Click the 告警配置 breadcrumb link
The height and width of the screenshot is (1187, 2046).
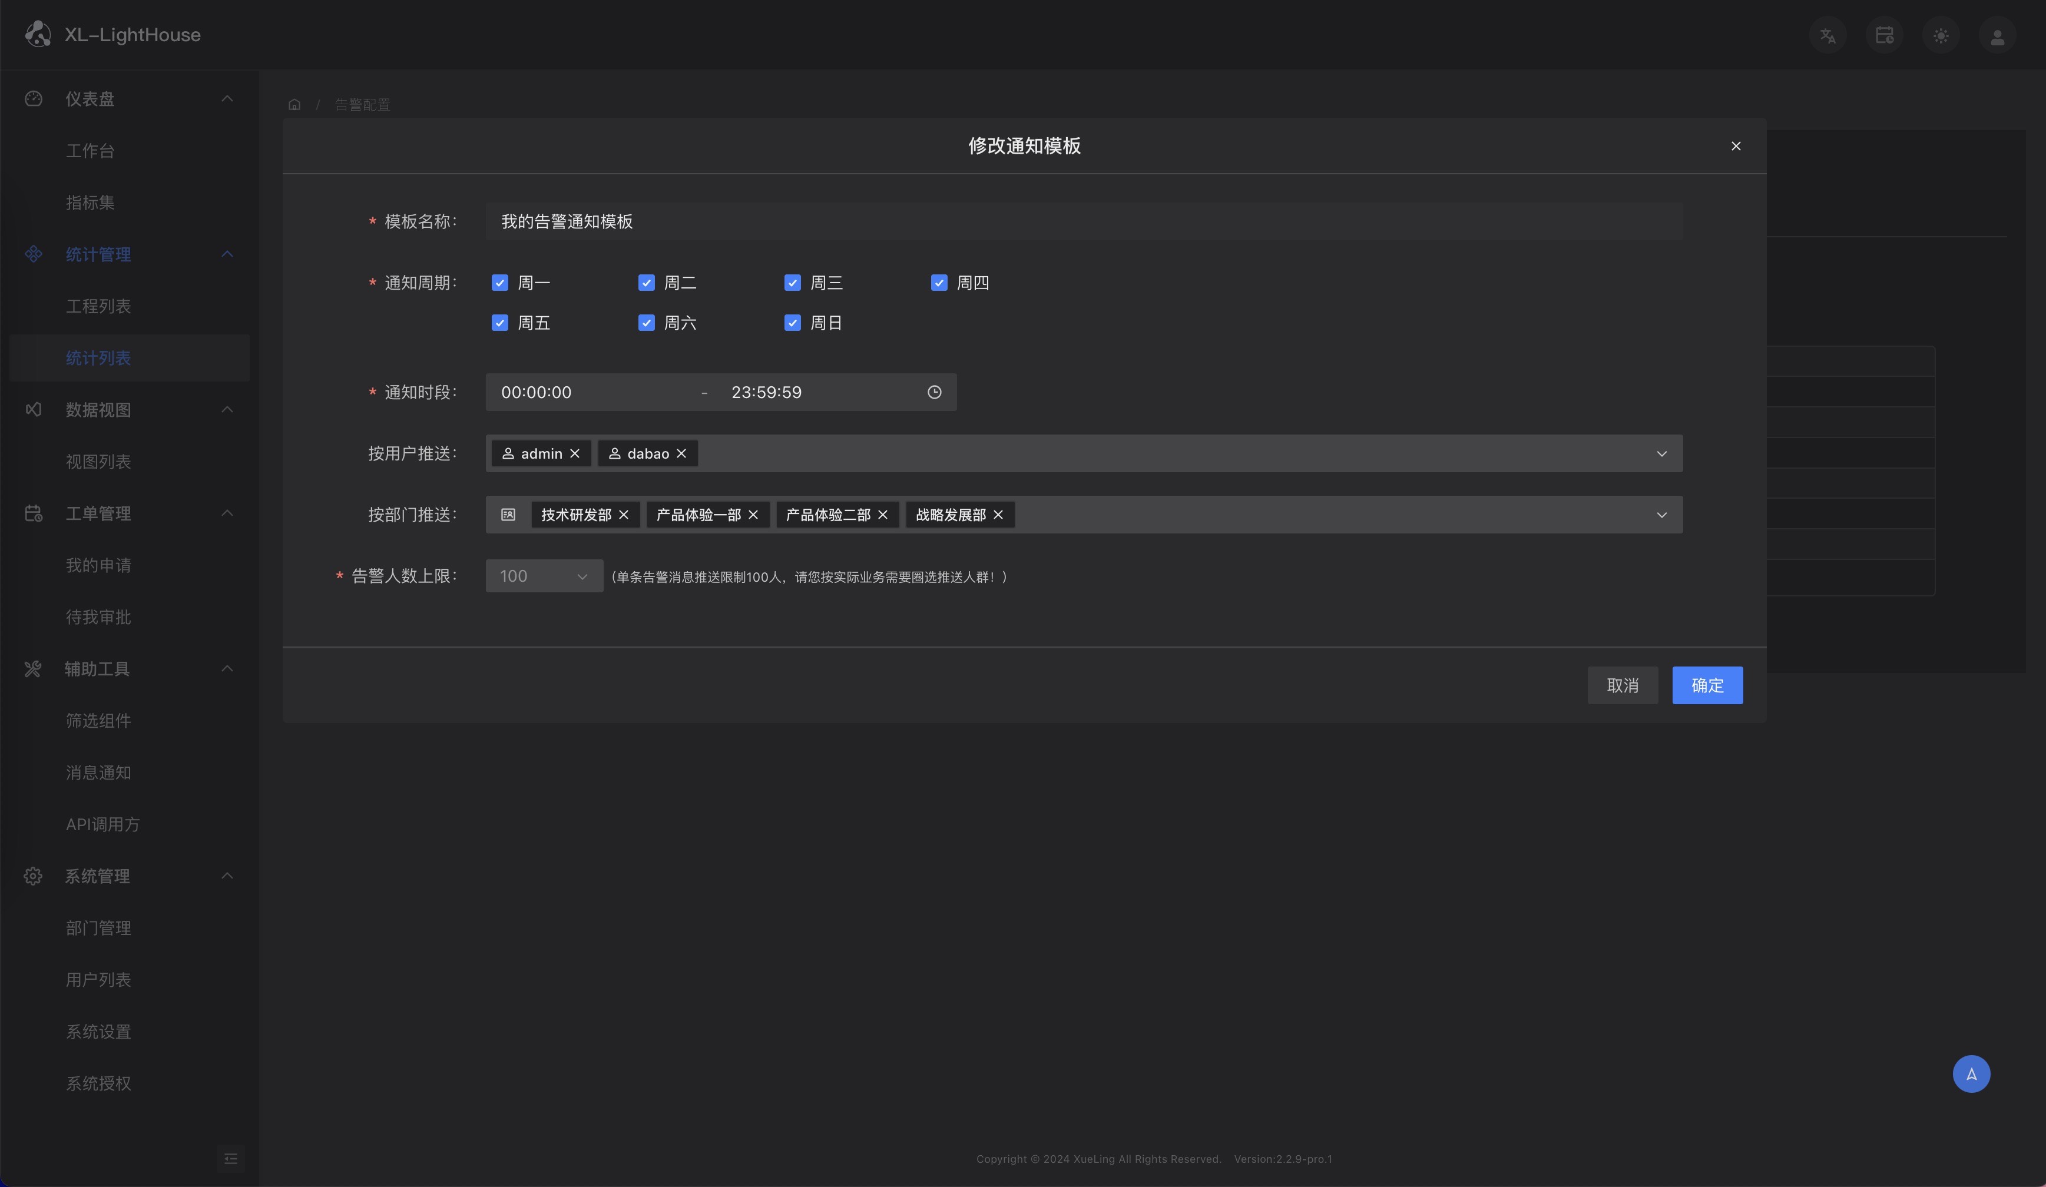[x=362, y=105]
